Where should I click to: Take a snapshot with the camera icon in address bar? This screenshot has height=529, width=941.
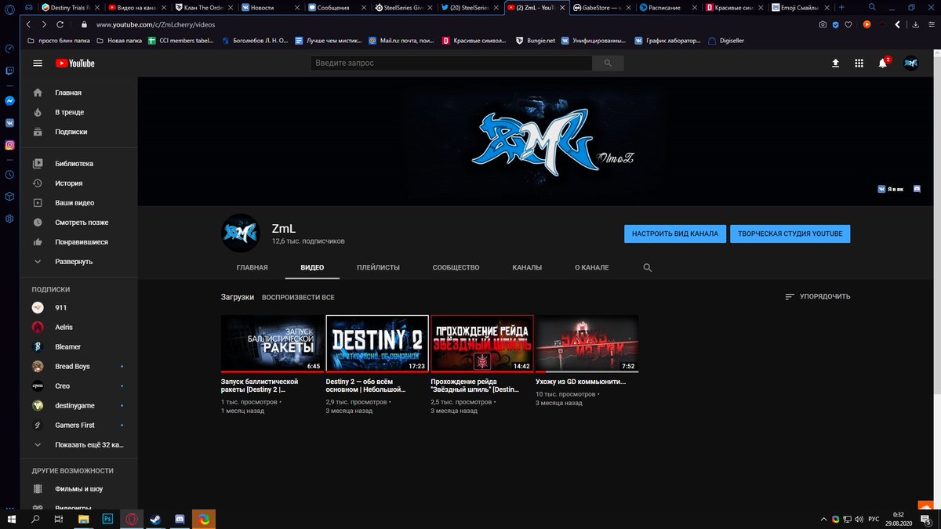(x=822, y=24)
